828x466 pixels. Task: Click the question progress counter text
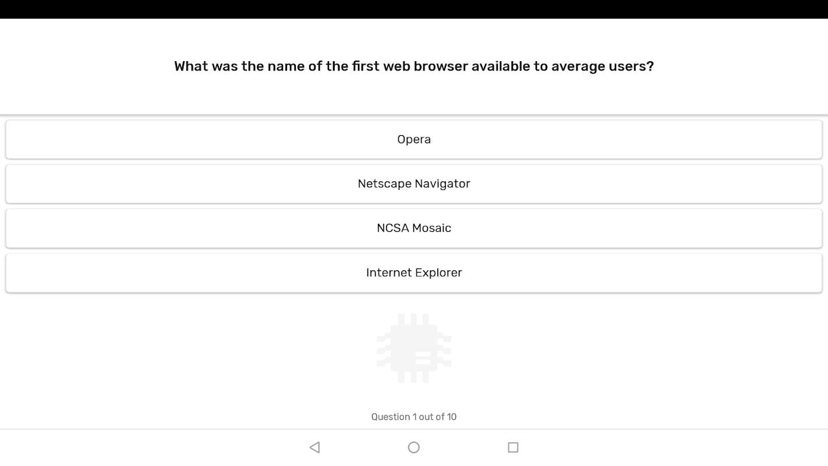click(414, 416)
